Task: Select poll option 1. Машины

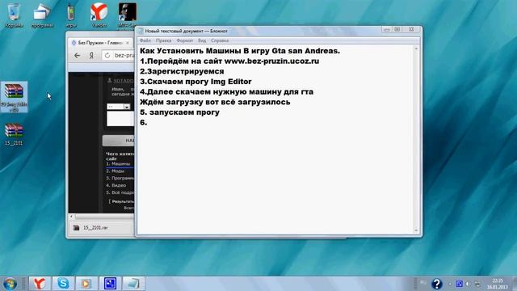Action: point(118,163)
